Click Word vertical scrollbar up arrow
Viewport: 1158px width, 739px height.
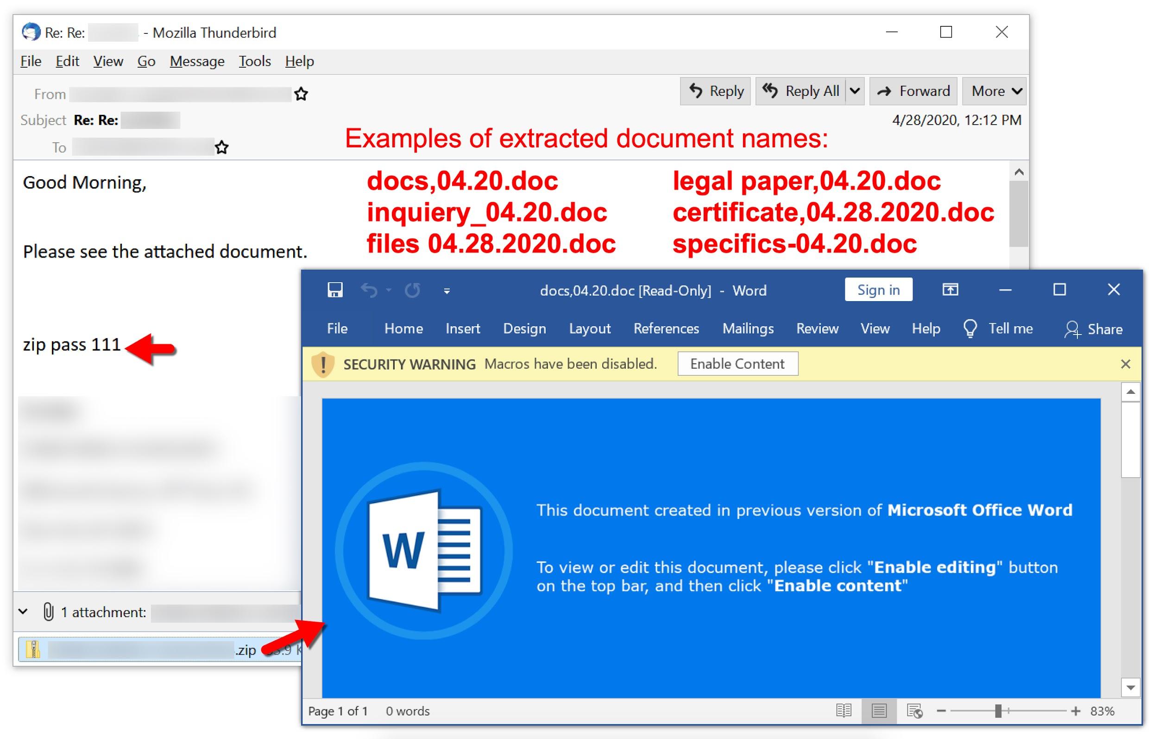coord(1130,392)
